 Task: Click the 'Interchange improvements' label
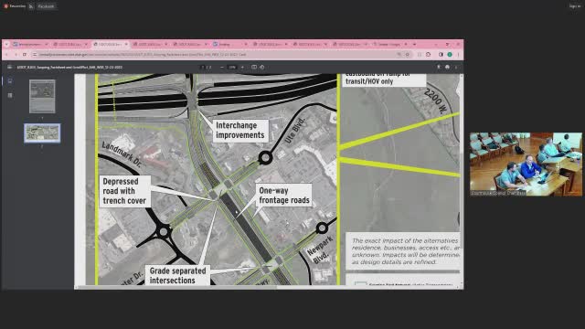(x=240, y=130)
